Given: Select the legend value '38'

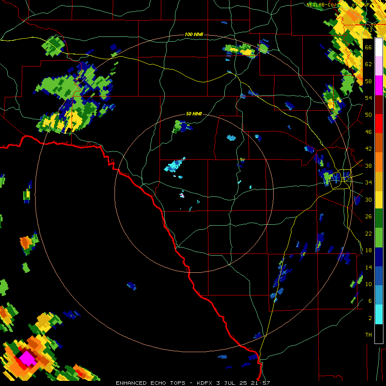Looking at the screenshot, I should [x=368, y=166].
